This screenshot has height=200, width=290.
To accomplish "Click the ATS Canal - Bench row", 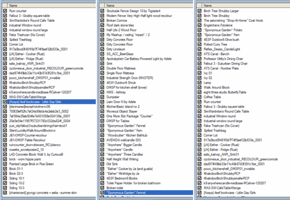I will coord(216,54).
